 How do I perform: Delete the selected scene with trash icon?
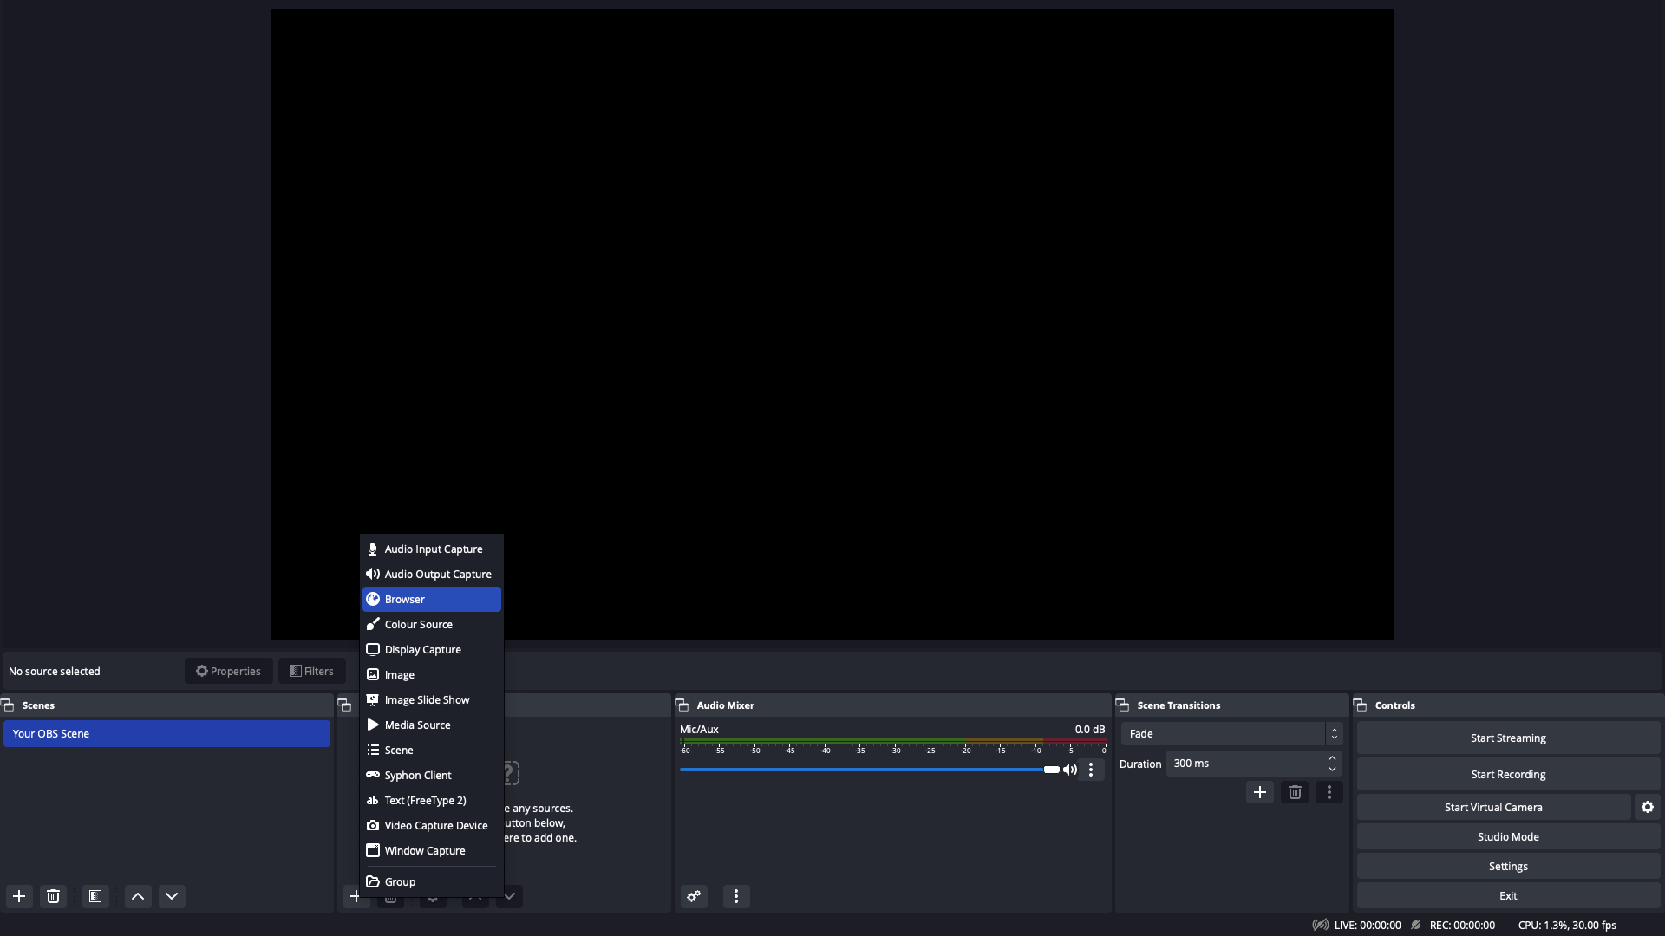pos(54,896)
